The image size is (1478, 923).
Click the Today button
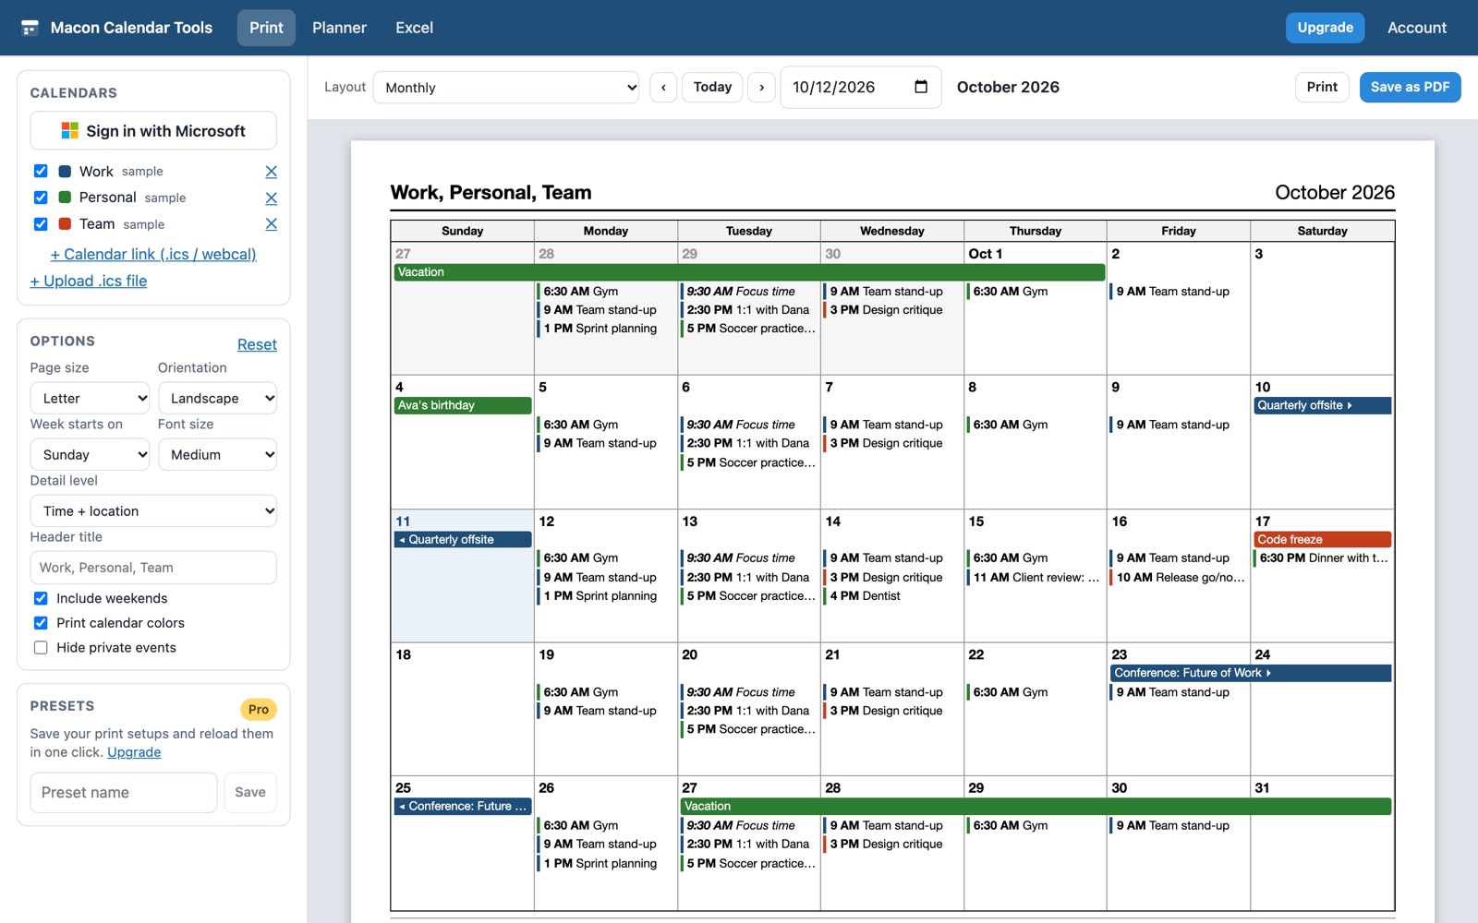[x=712, y=88]
